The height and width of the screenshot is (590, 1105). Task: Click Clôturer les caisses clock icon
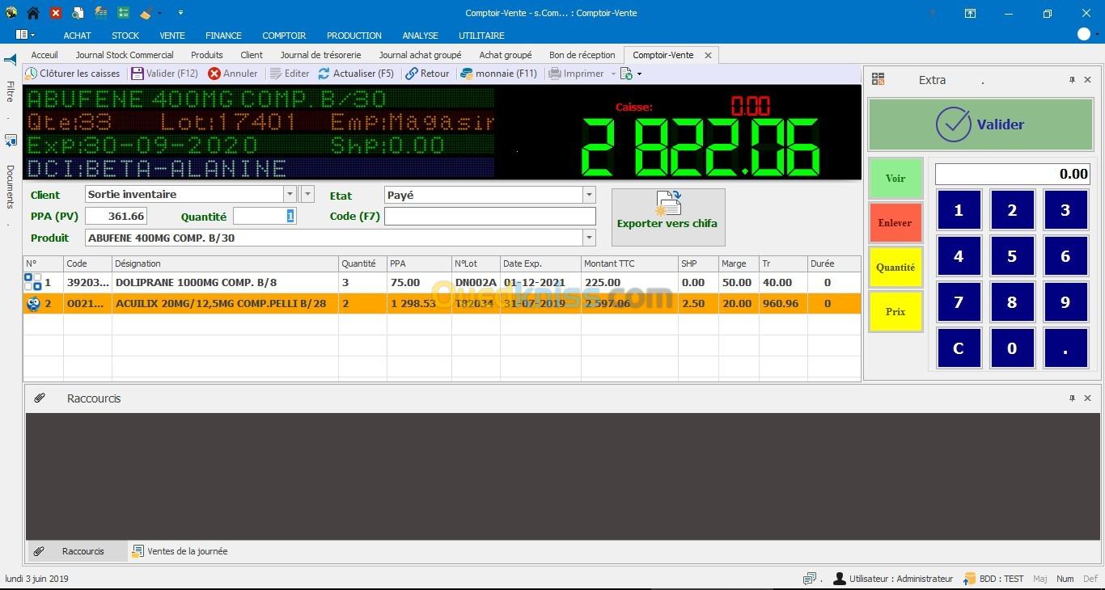point(32,74)
